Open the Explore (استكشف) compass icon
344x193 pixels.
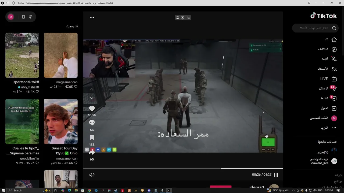(x=334, y=49)
